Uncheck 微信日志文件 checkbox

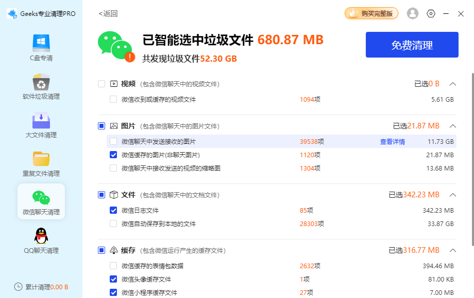tap(113, 210)
